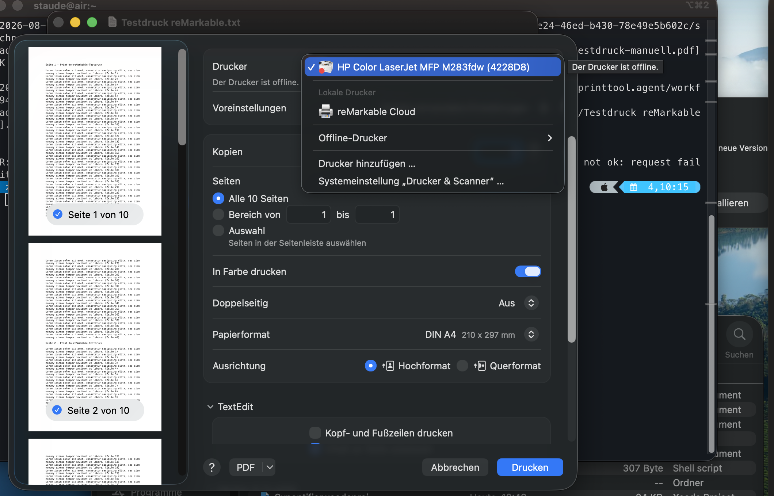
Task: Choose Drucker hinzufügen option
Action: (x=367, y=164)
